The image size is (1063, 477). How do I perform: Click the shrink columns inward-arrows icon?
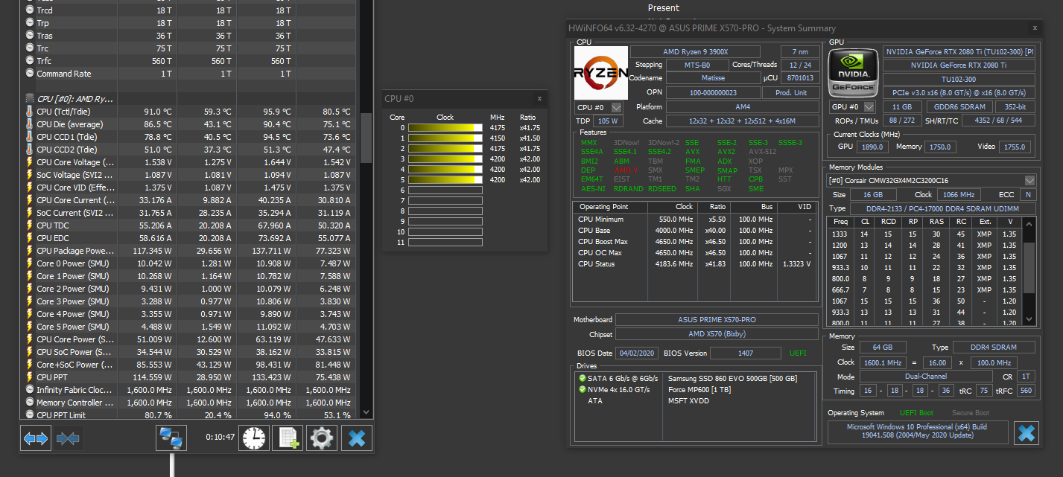click(x=68, y=438)
